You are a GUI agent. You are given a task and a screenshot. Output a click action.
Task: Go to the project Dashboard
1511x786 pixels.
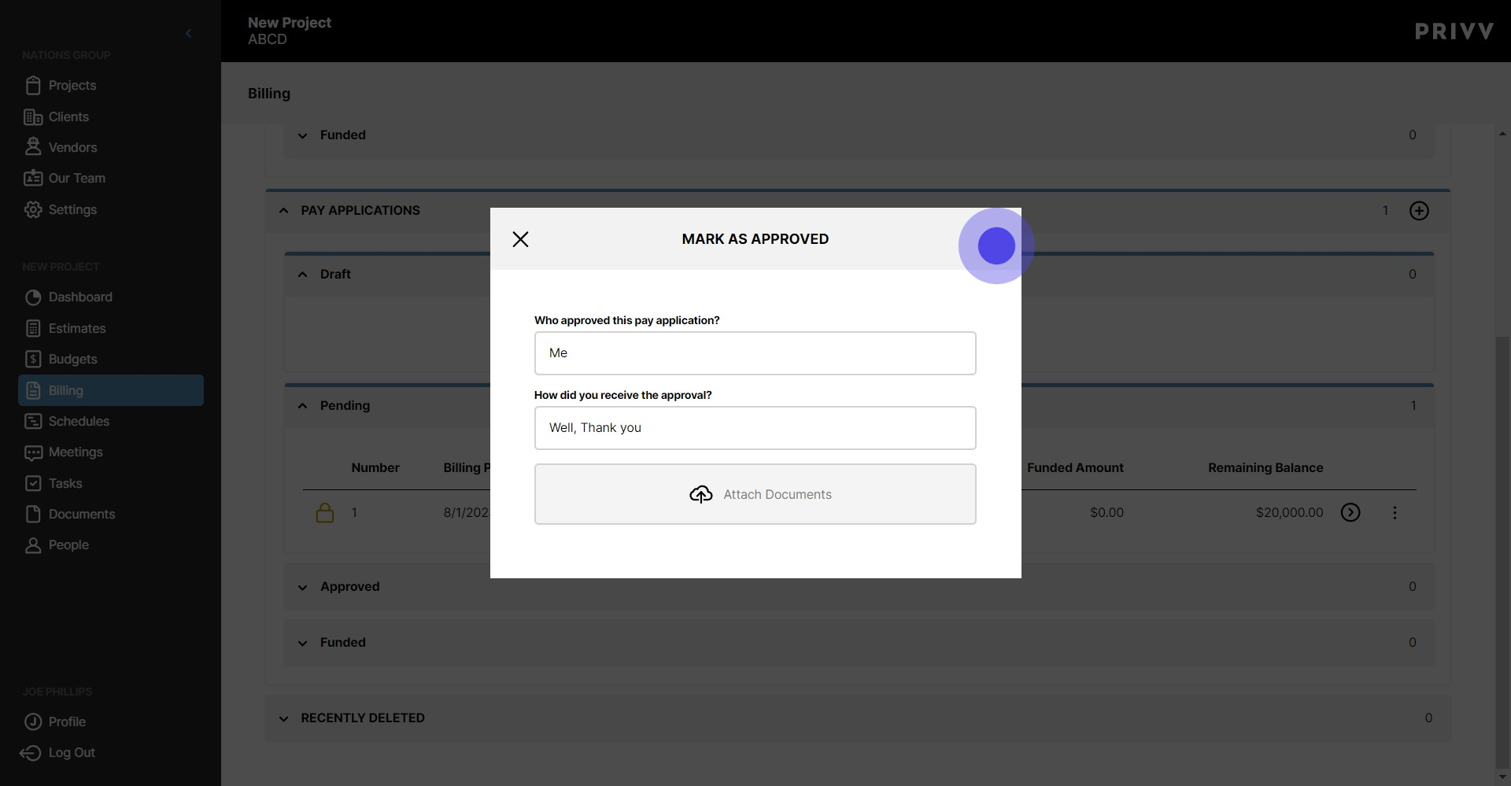[x=80, y=297]
